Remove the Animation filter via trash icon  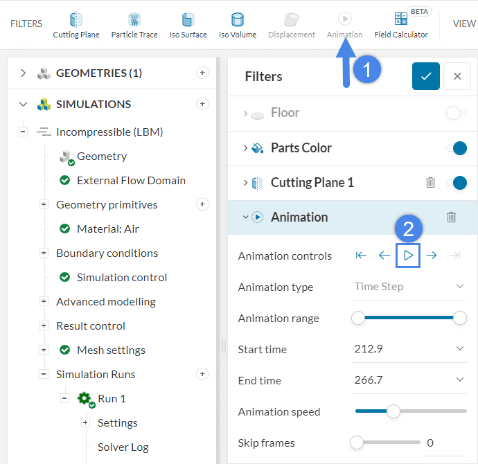452,217
